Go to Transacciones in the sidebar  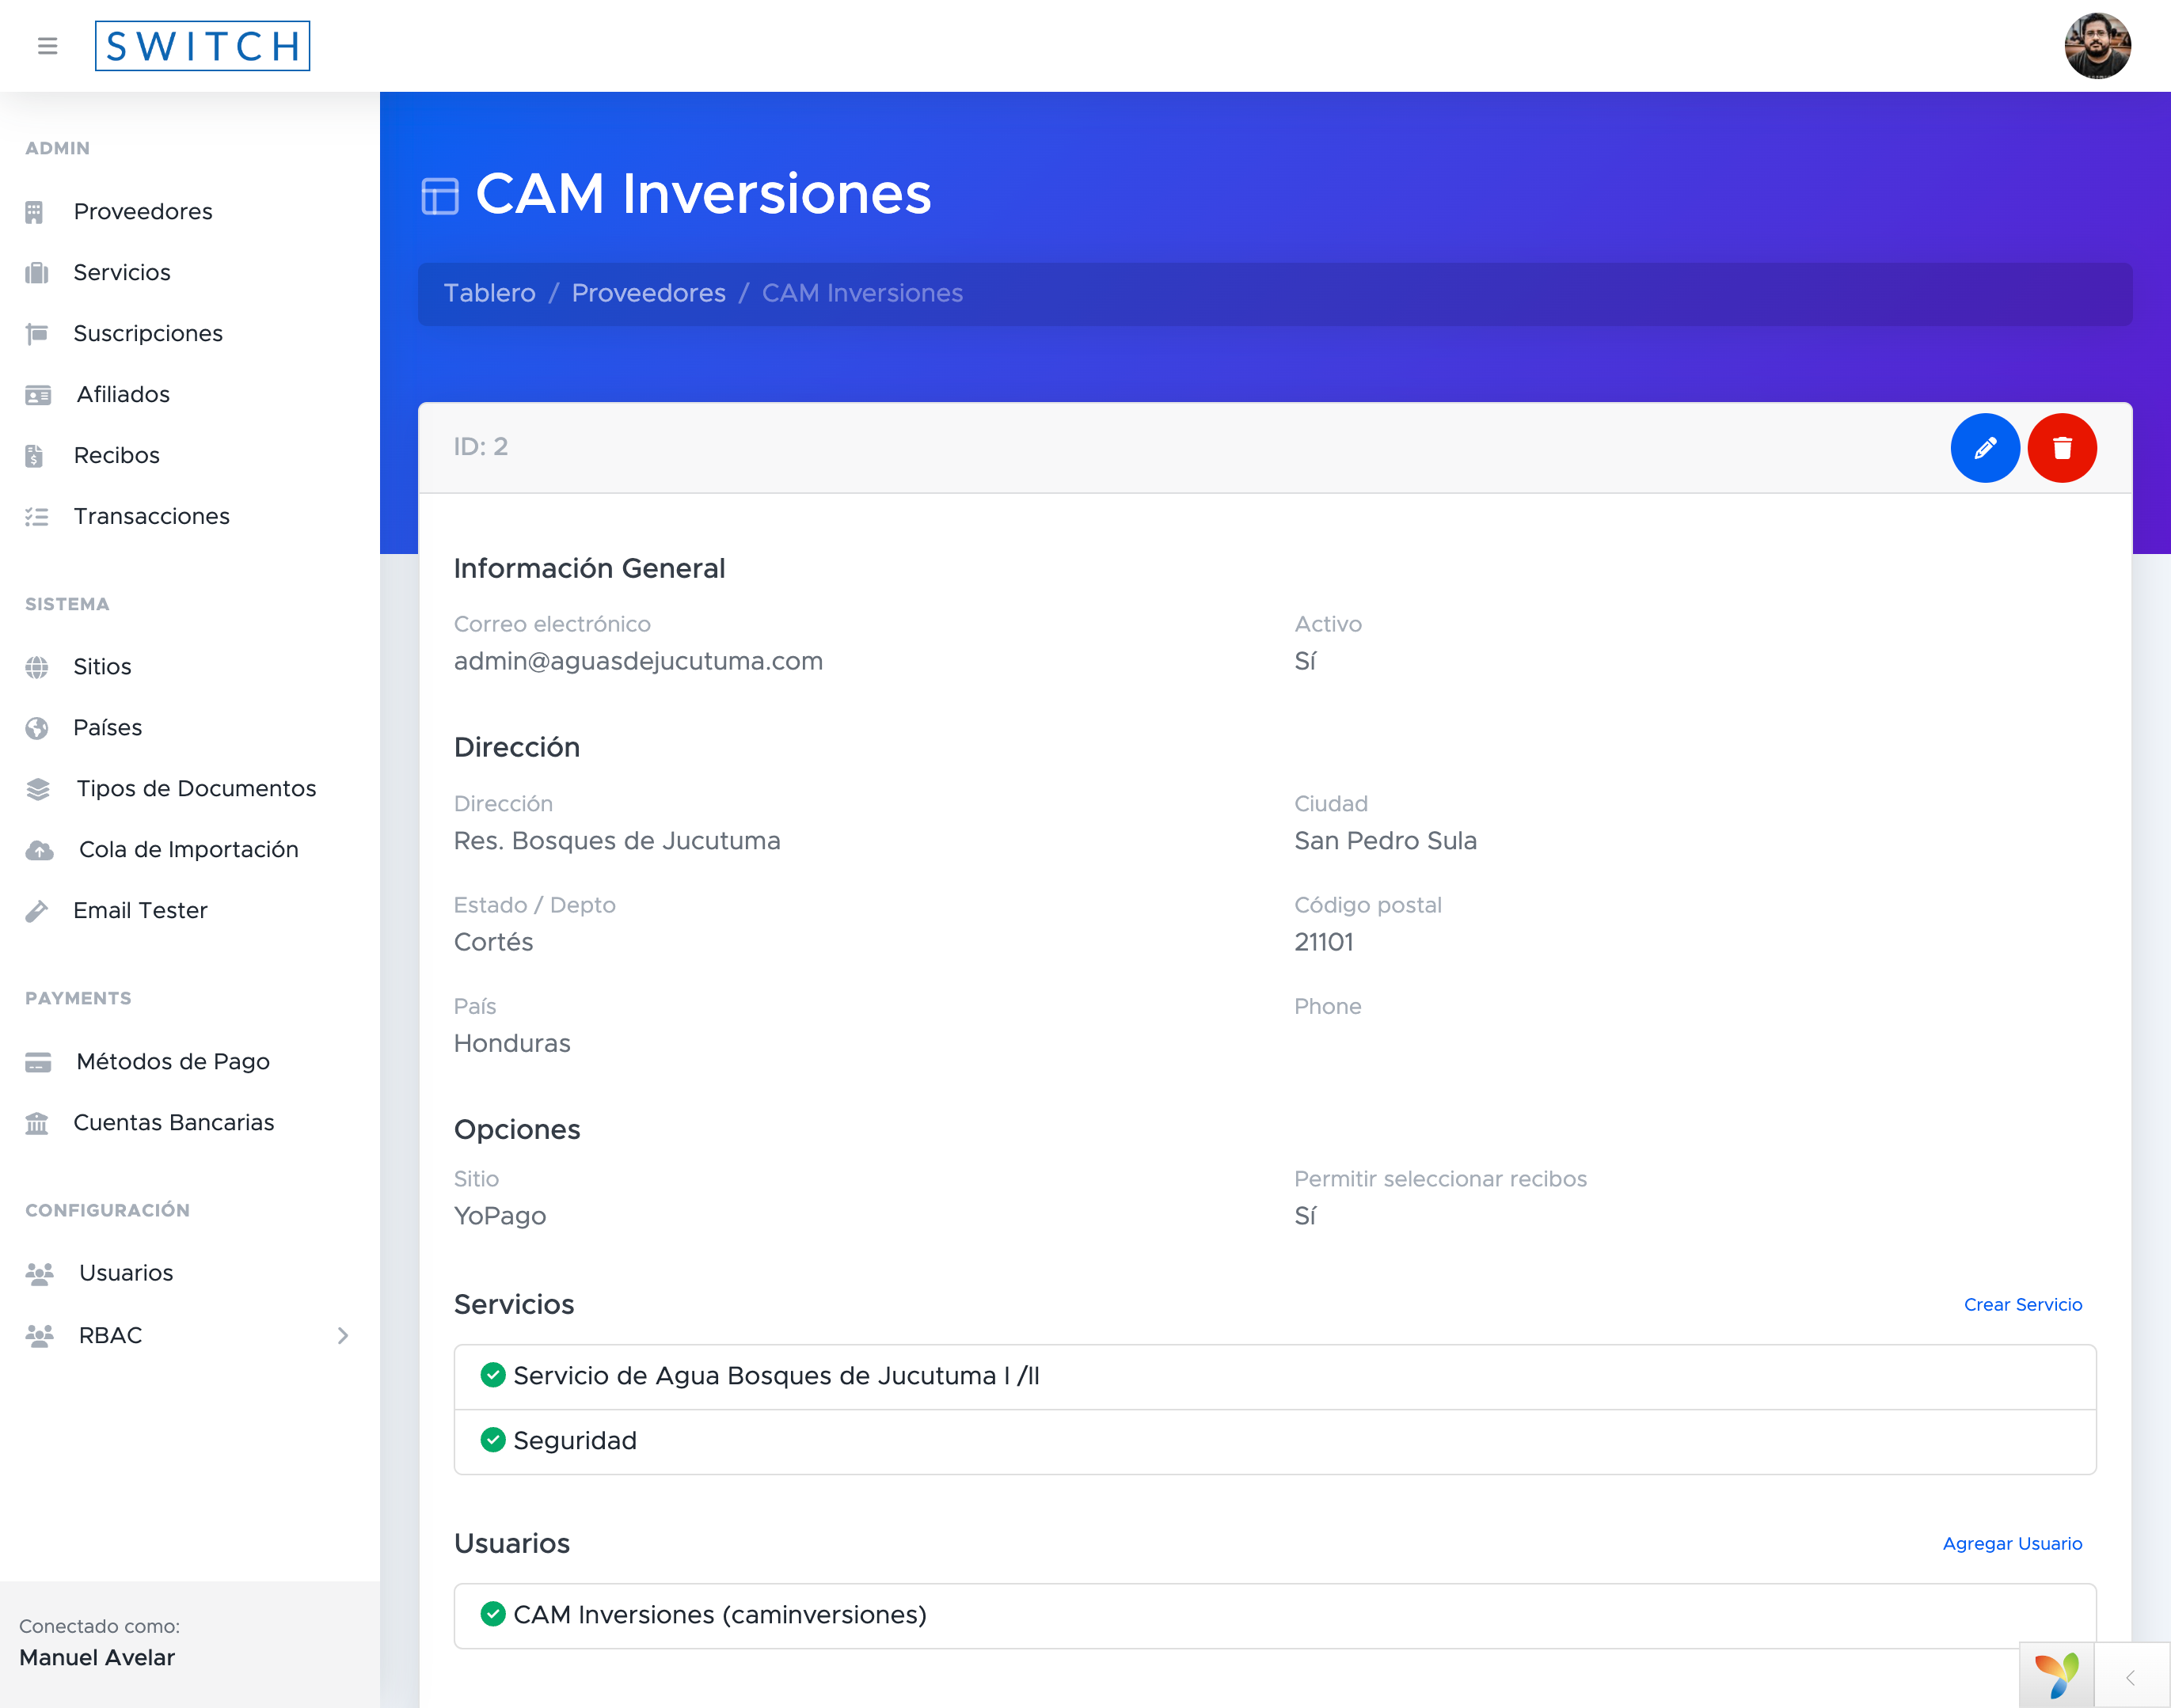(151, 516)
